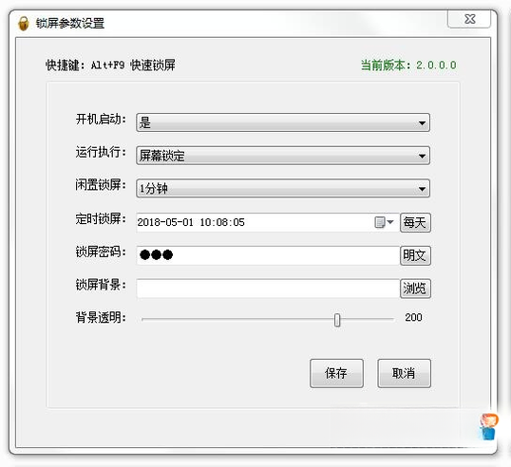
Task: Click the 背景透明 slider handle
Action: coord(337,320)
